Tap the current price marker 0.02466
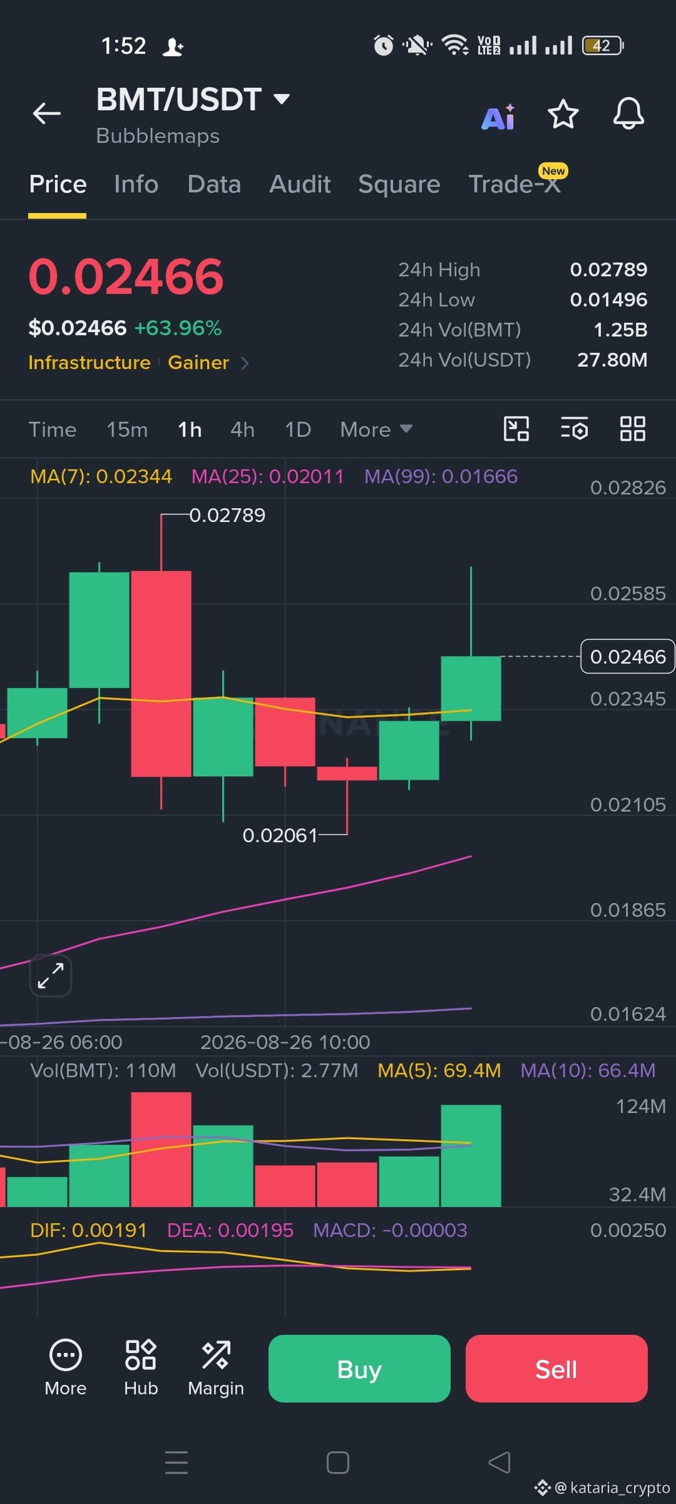 (x=628, y=656)
